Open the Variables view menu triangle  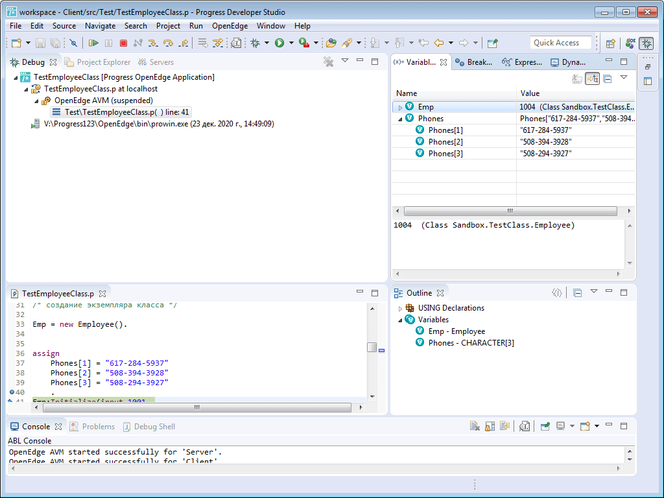tap(624, 77)
